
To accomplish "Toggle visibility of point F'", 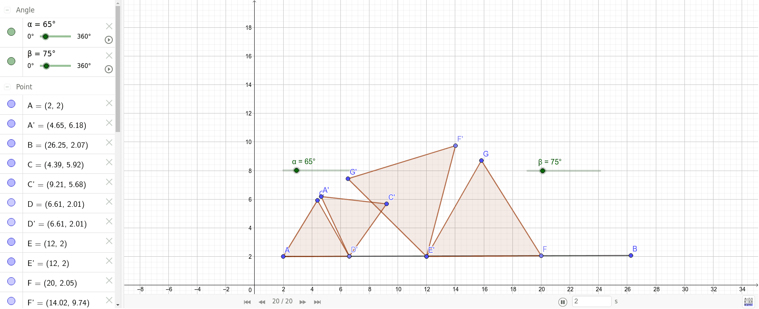I will pos(11,301).
